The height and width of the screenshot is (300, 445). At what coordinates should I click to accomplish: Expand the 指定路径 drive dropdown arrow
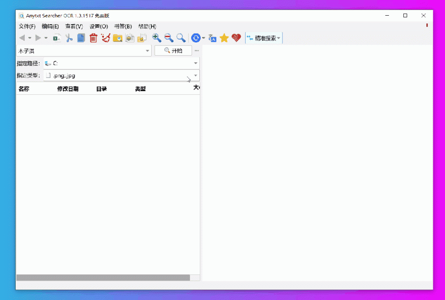[196, 63]
